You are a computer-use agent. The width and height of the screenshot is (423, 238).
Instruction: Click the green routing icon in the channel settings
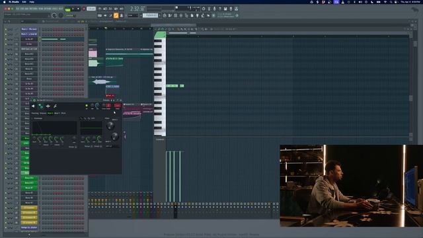40,106
